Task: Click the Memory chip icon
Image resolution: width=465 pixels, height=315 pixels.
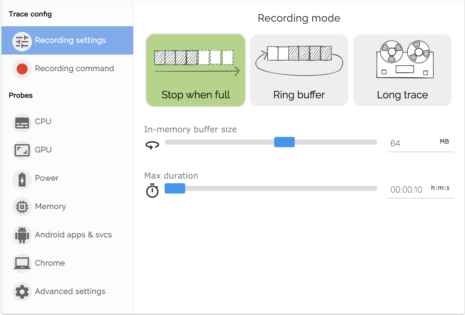Action: 22,207
